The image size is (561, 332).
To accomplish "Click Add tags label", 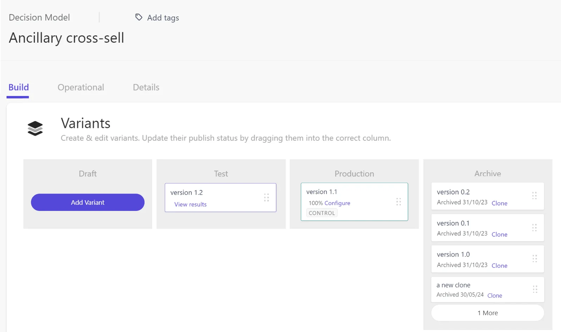I will [x=163, y=18].
